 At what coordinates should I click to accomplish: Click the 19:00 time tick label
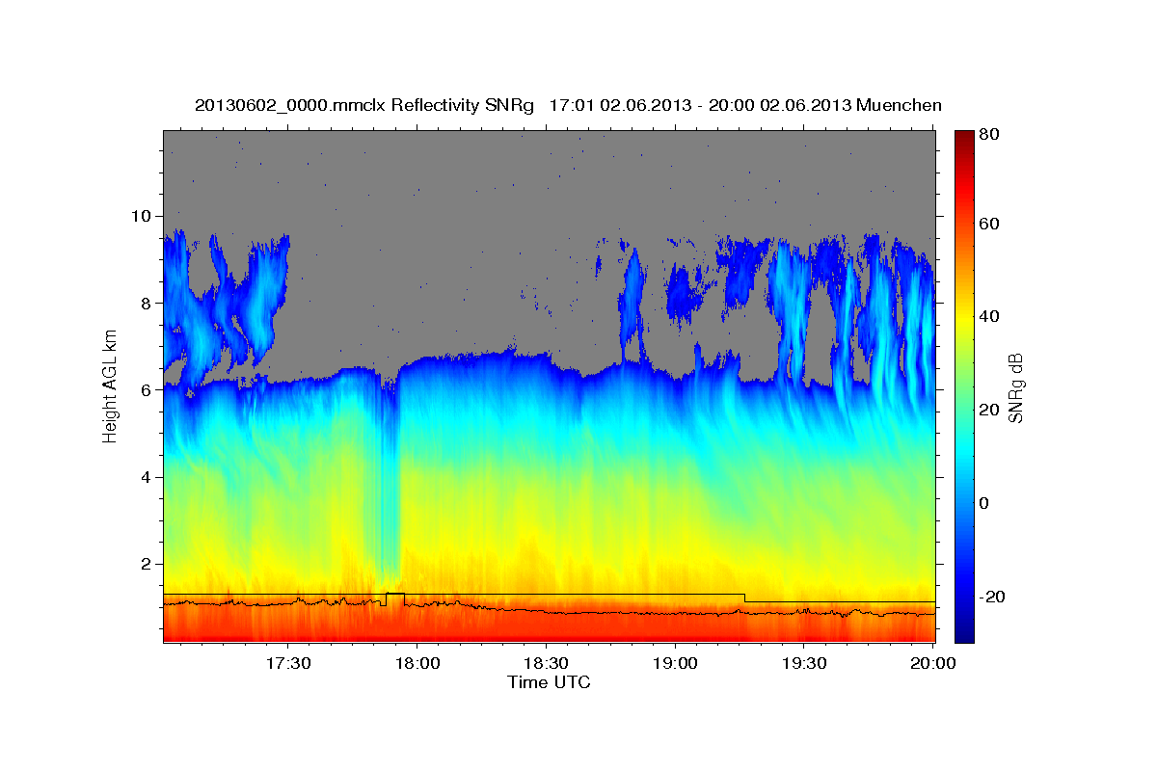(x=675, y=663)
